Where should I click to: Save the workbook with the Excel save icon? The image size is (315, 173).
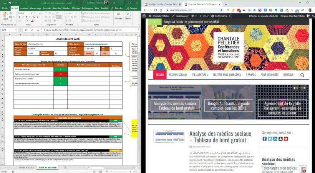(5, 3)
